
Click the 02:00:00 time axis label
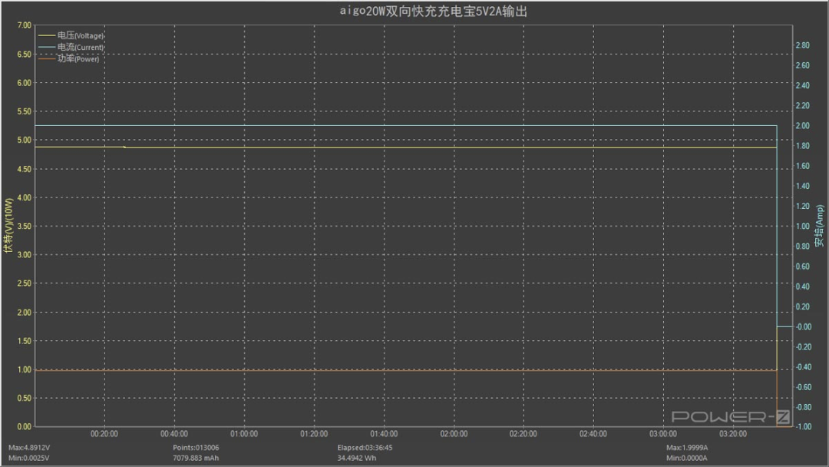(454, 434)
